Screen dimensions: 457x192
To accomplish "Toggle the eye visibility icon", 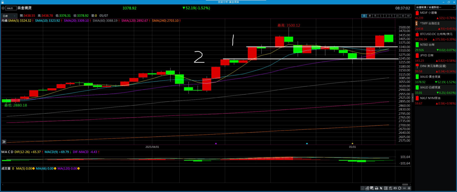I will coord(395,188).
